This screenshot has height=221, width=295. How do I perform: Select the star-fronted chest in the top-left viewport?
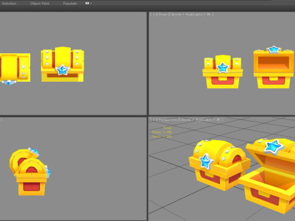[x=63, y=64]
